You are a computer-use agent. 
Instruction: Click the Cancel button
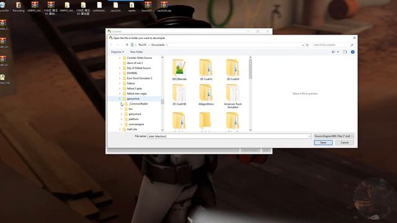point(345,142)
